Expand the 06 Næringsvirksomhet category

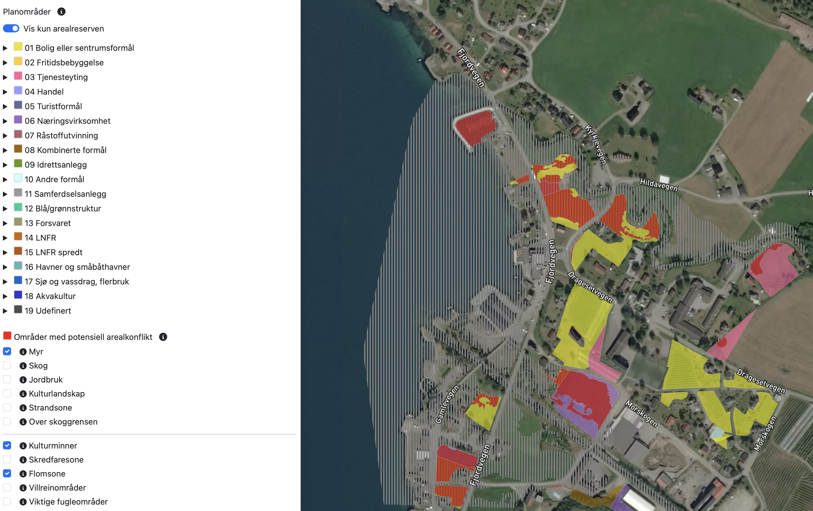pyautogui.click(x=5, y=121)
